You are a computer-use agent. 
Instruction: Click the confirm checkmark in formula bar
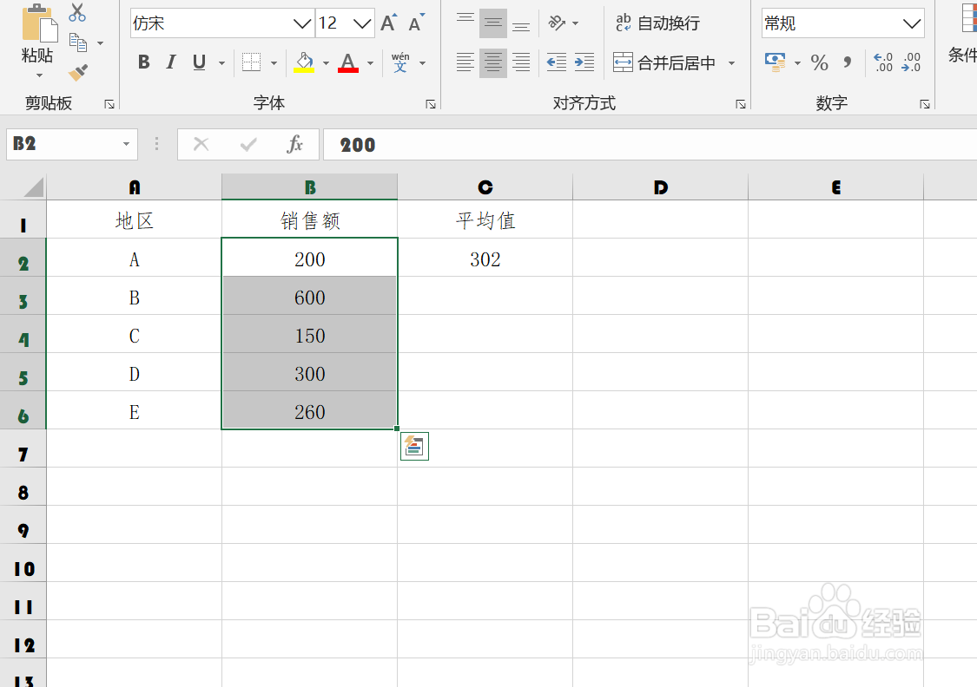248,144
